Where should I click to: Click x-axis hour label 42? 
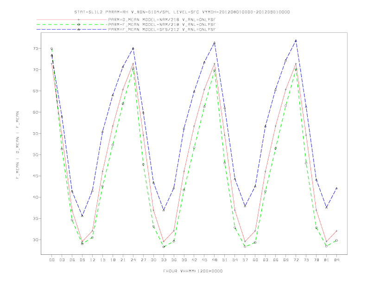point(194,260)
